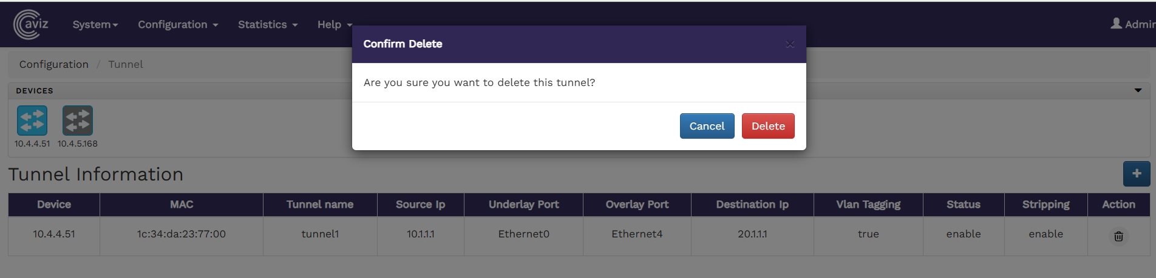This screenshot has width=1156, height=278.
Task: Select the tunnel1 name cell
Action: (320, 234)
